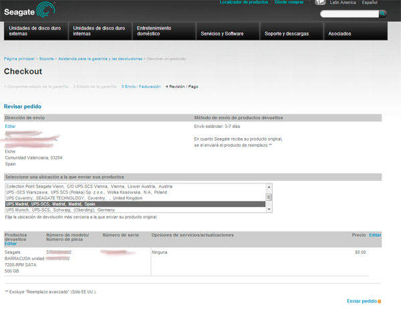The width and height of the screenshot is (401, 320).
Task: Click Comunidad Valenciana, 03204 address line
Action: click(x=33, y=158)
